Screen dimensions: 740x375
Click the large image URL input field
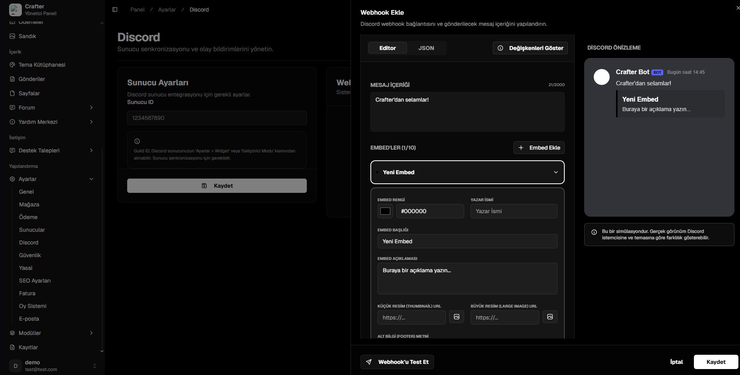(505, 317)
